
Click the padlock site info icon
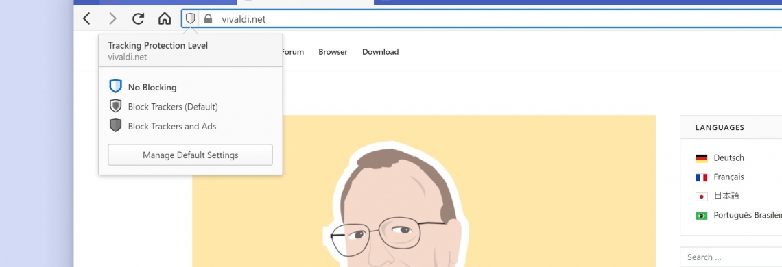click(x=208, y=19)
